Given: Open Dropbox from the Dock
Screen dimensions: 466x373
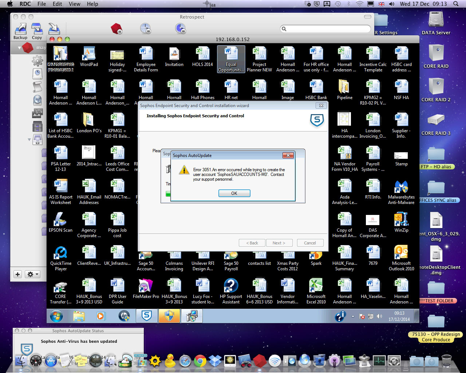Looking at the screenshot, I should pos(215,361).
